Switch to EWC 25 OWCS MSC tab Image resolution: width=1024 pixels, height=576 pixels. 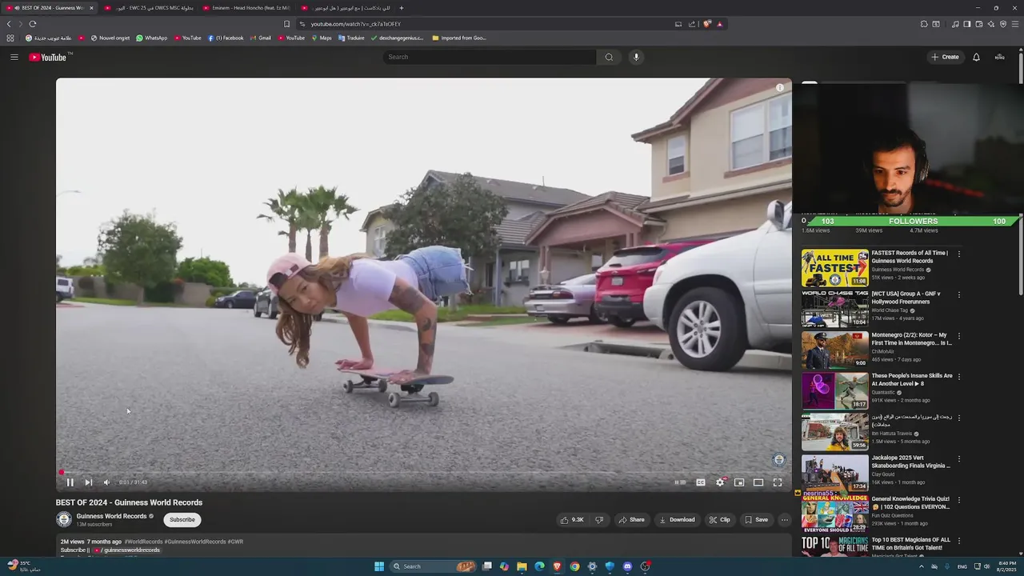[x=148, y=8]
